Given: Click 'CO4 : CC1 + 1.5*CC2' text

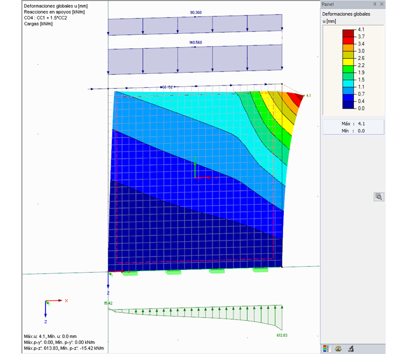Looking at the screenshot, I should (x=46, y=18).
